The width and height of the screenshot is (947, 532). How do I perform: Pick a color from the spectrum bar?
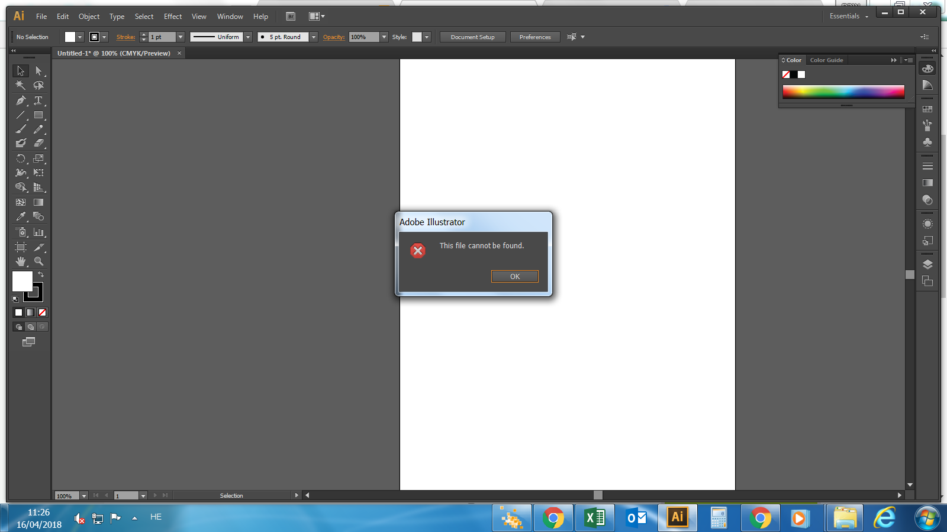843,91
